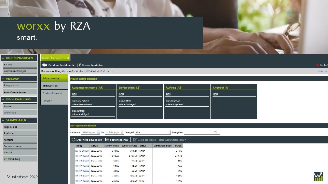Collapse the VERKAUF section
Viewport: 328px width, 184px height.
[3, 79]
